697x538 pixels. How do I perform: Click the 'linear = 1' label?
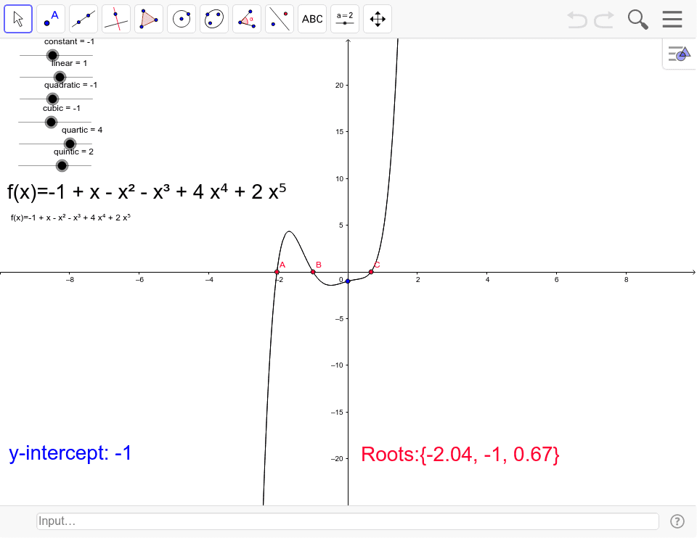[70, 64]
